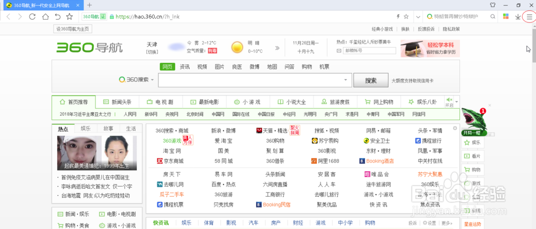Toggle the sound mute 开启 icon
Screen dimensions: 536x229
(449, 99)
